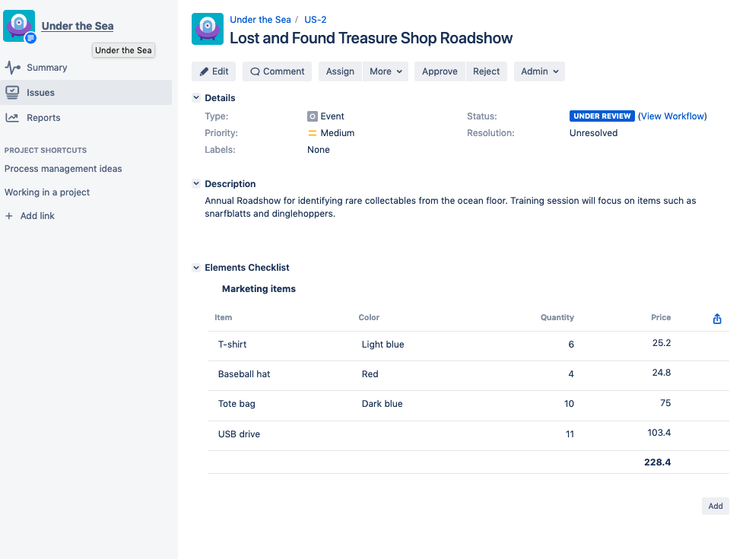Click the Medium priority icon
The image size is (746, 559).
pos(311,132)
